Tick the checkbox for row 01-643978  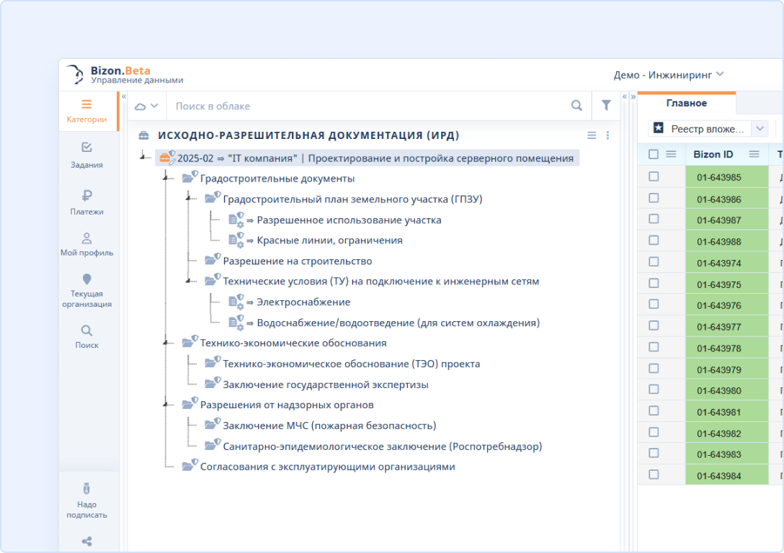point(654,347)
